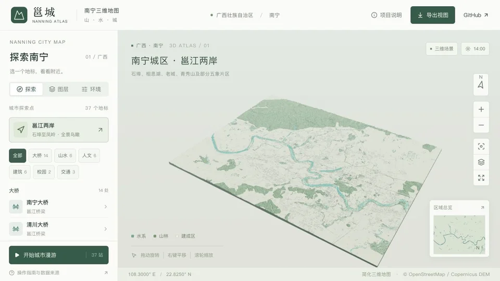Select the 全部 filter chip
This screenshot has width=500, height=281.
18,156
